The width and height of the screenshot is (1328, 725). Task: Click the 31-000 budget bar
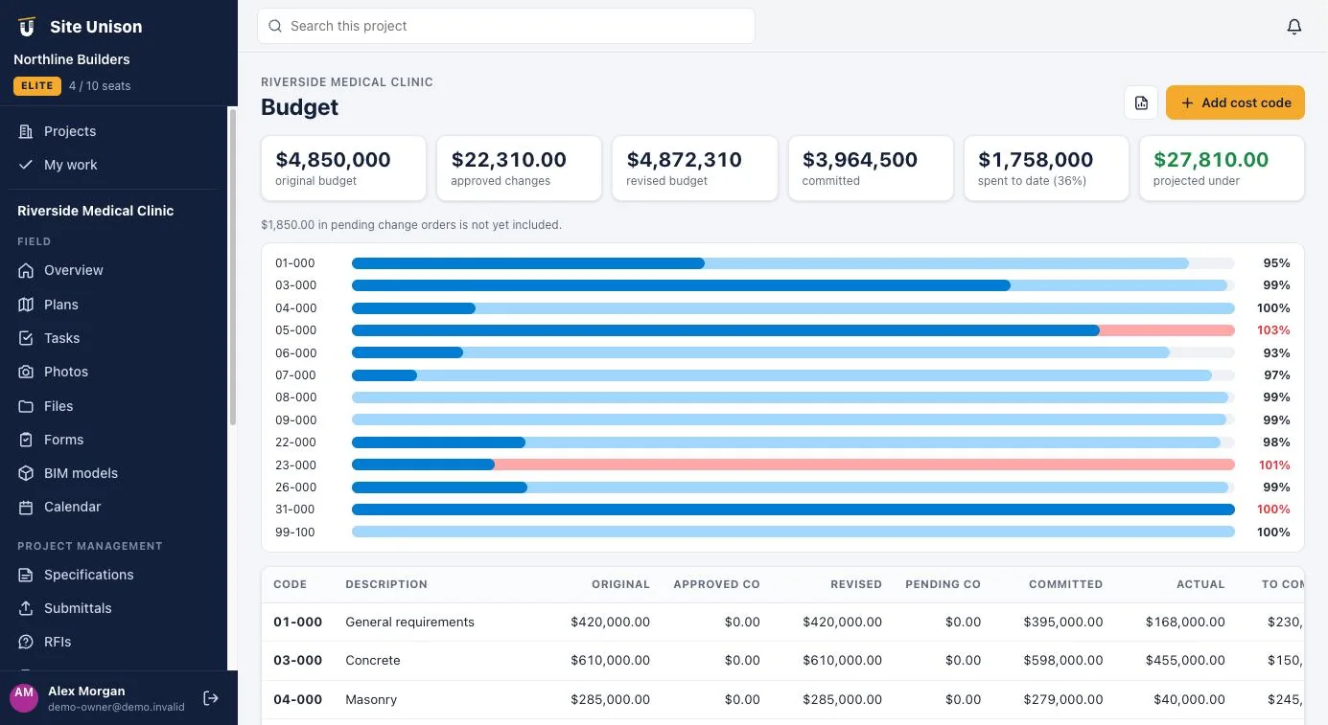point(793,510)
